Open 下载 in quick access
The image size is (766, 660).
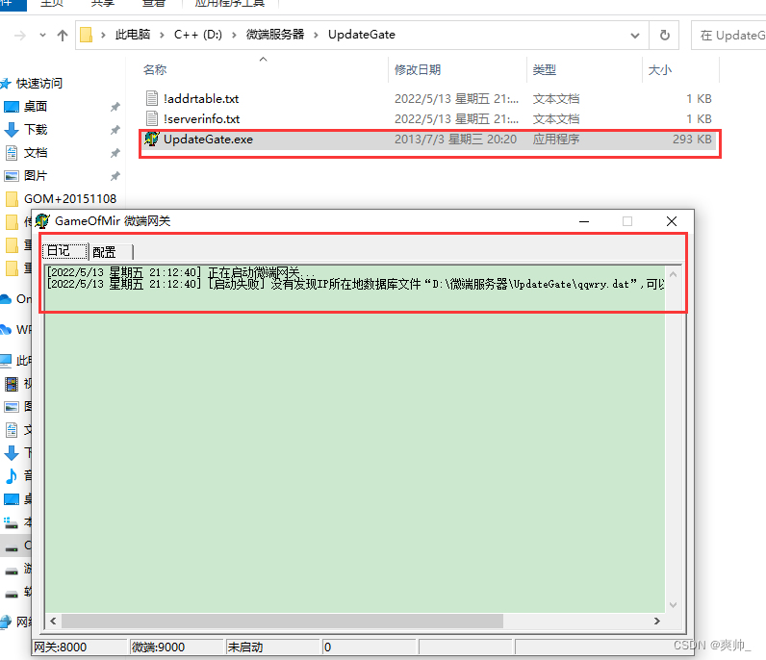(36, 130)
